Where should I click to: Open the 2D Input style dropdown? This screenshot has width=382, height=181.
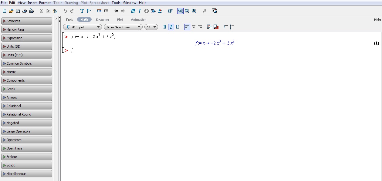82,27
